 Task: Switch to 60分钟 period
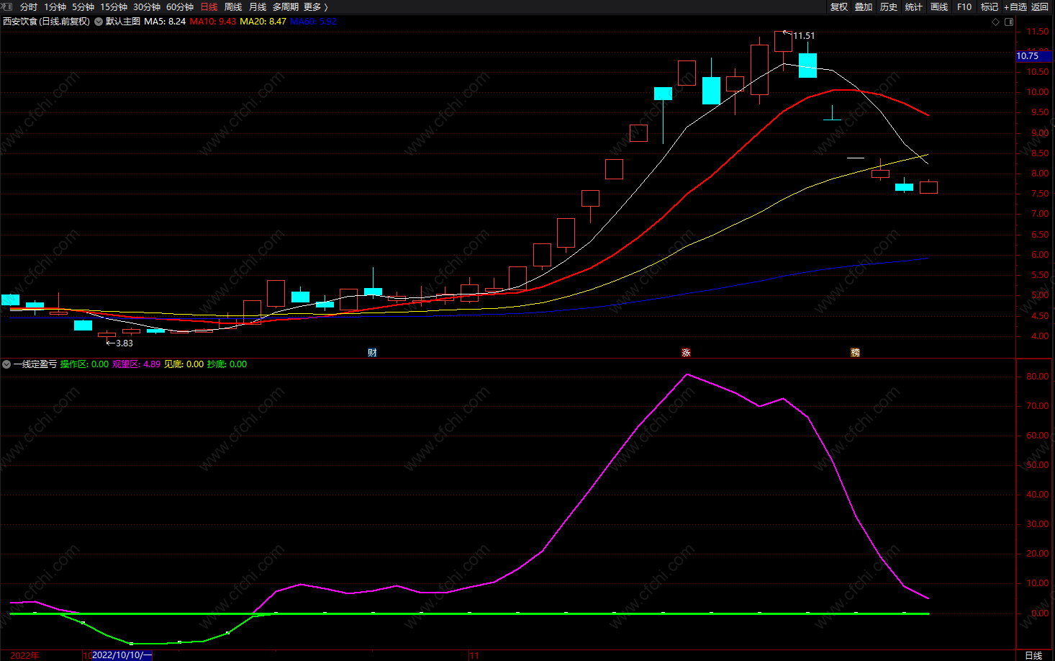[180, 6]
